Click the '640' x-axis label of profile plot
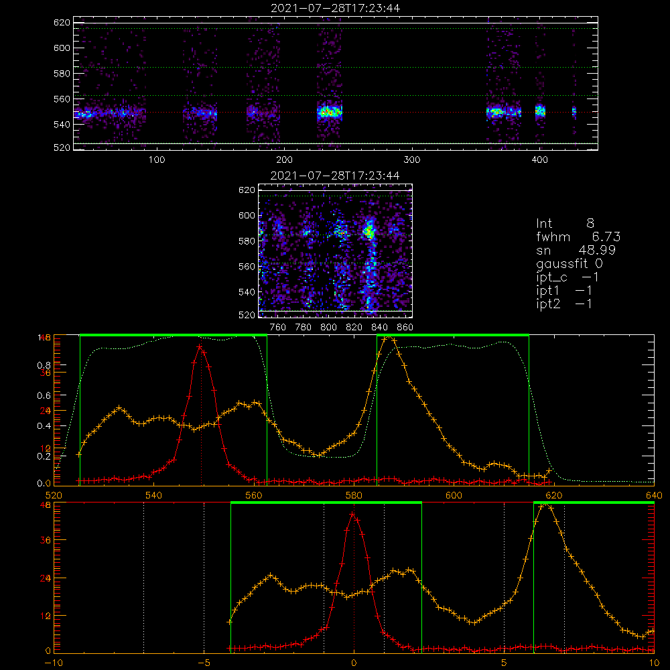This screenshot has width=670, height=670. pos(654,495)
